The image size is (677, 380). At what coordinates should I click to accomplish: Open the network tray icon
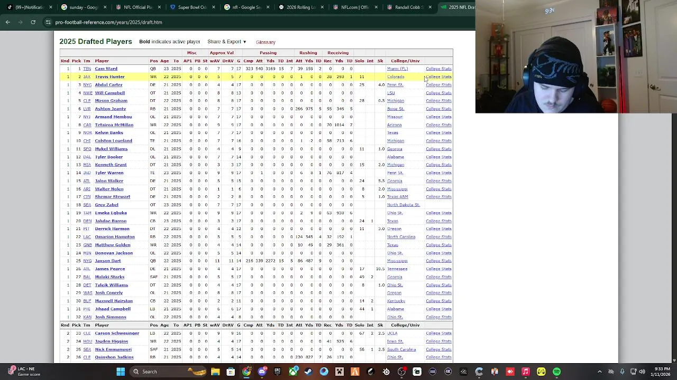633,372
